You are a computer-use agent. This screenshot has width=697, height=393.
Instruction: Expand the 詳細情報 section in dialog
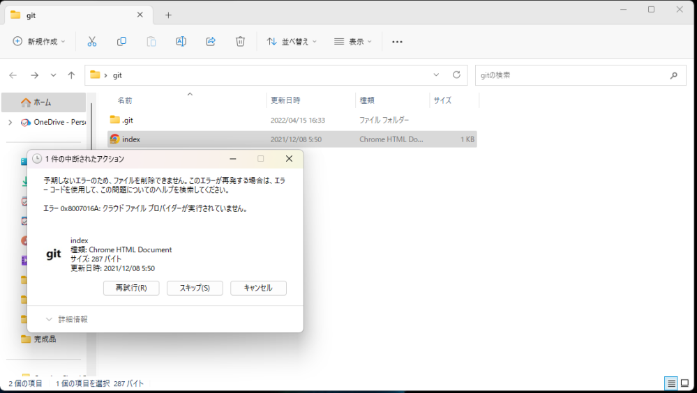67,319
